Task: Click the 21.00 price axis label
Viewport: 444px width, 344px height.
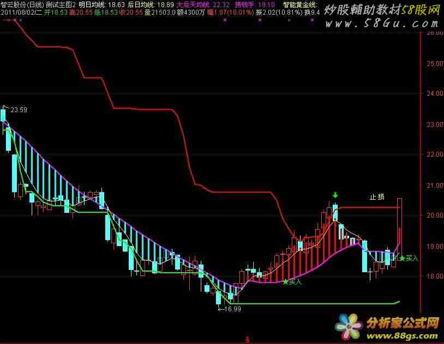Action: point(435,186)
